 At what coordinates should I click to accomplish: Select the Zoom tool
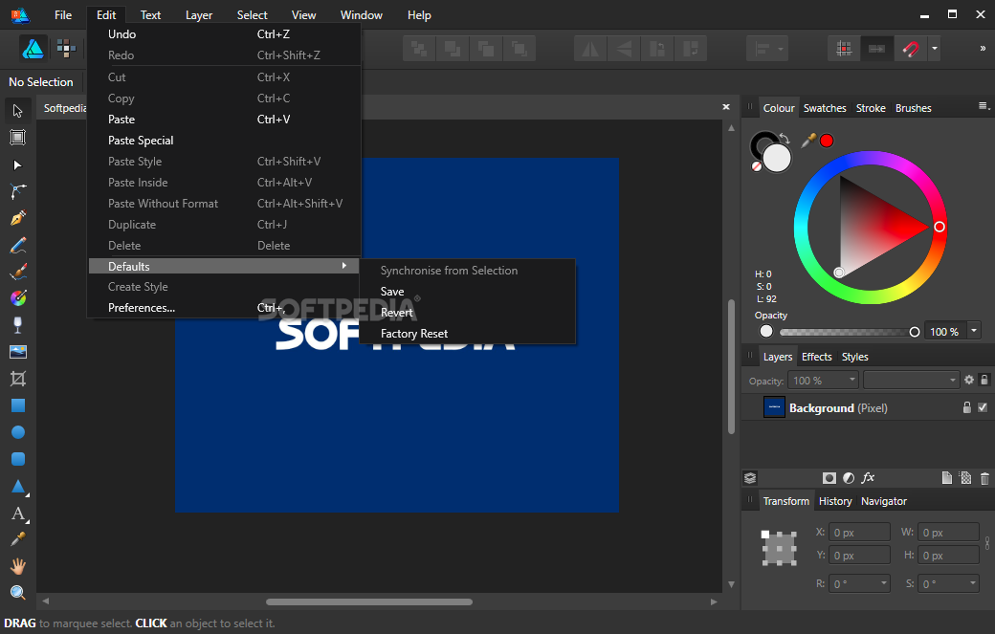point(18,593)
